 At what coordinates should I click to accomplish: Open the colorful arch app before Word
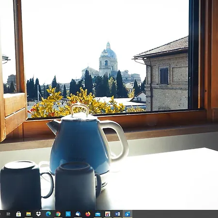pos(108,214)
